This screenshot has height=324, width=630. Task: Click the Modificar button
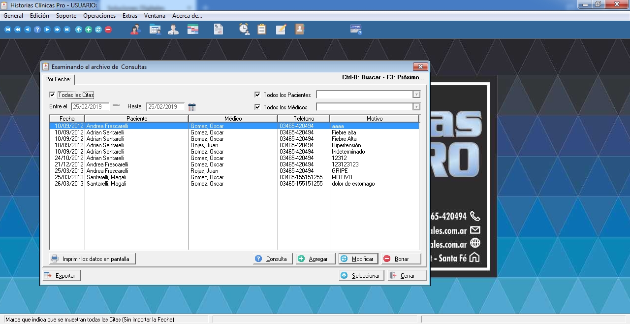click(358, 259)
